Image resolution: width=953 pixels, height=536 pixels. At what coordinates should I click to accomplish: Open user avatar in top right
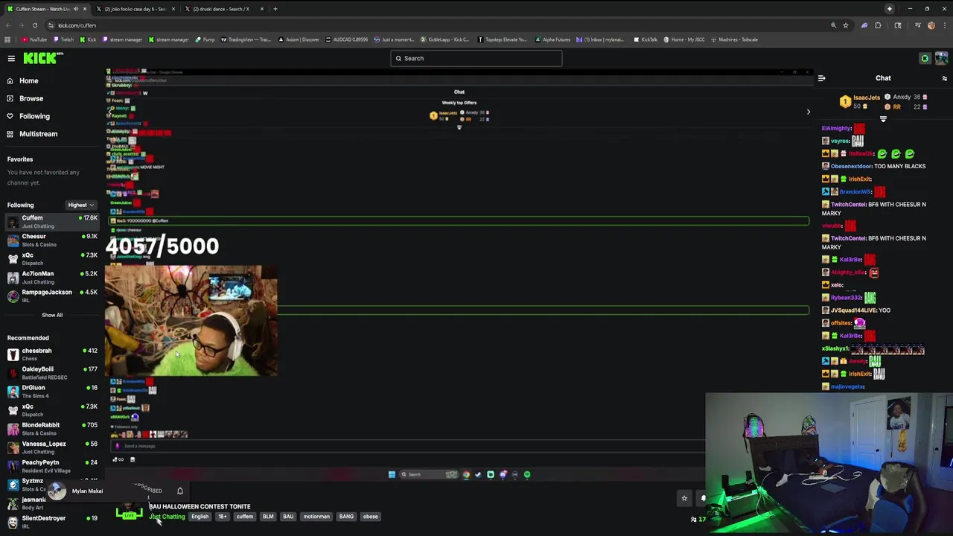(941, 58)
